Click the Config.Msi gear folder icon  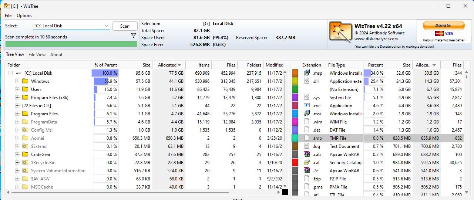25,130
